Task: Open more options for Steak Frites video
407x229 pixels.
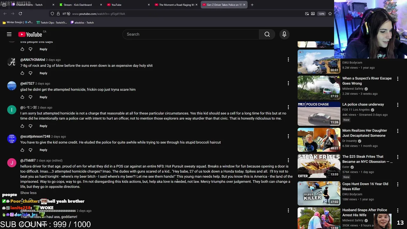Action: [x=398, y=157]
